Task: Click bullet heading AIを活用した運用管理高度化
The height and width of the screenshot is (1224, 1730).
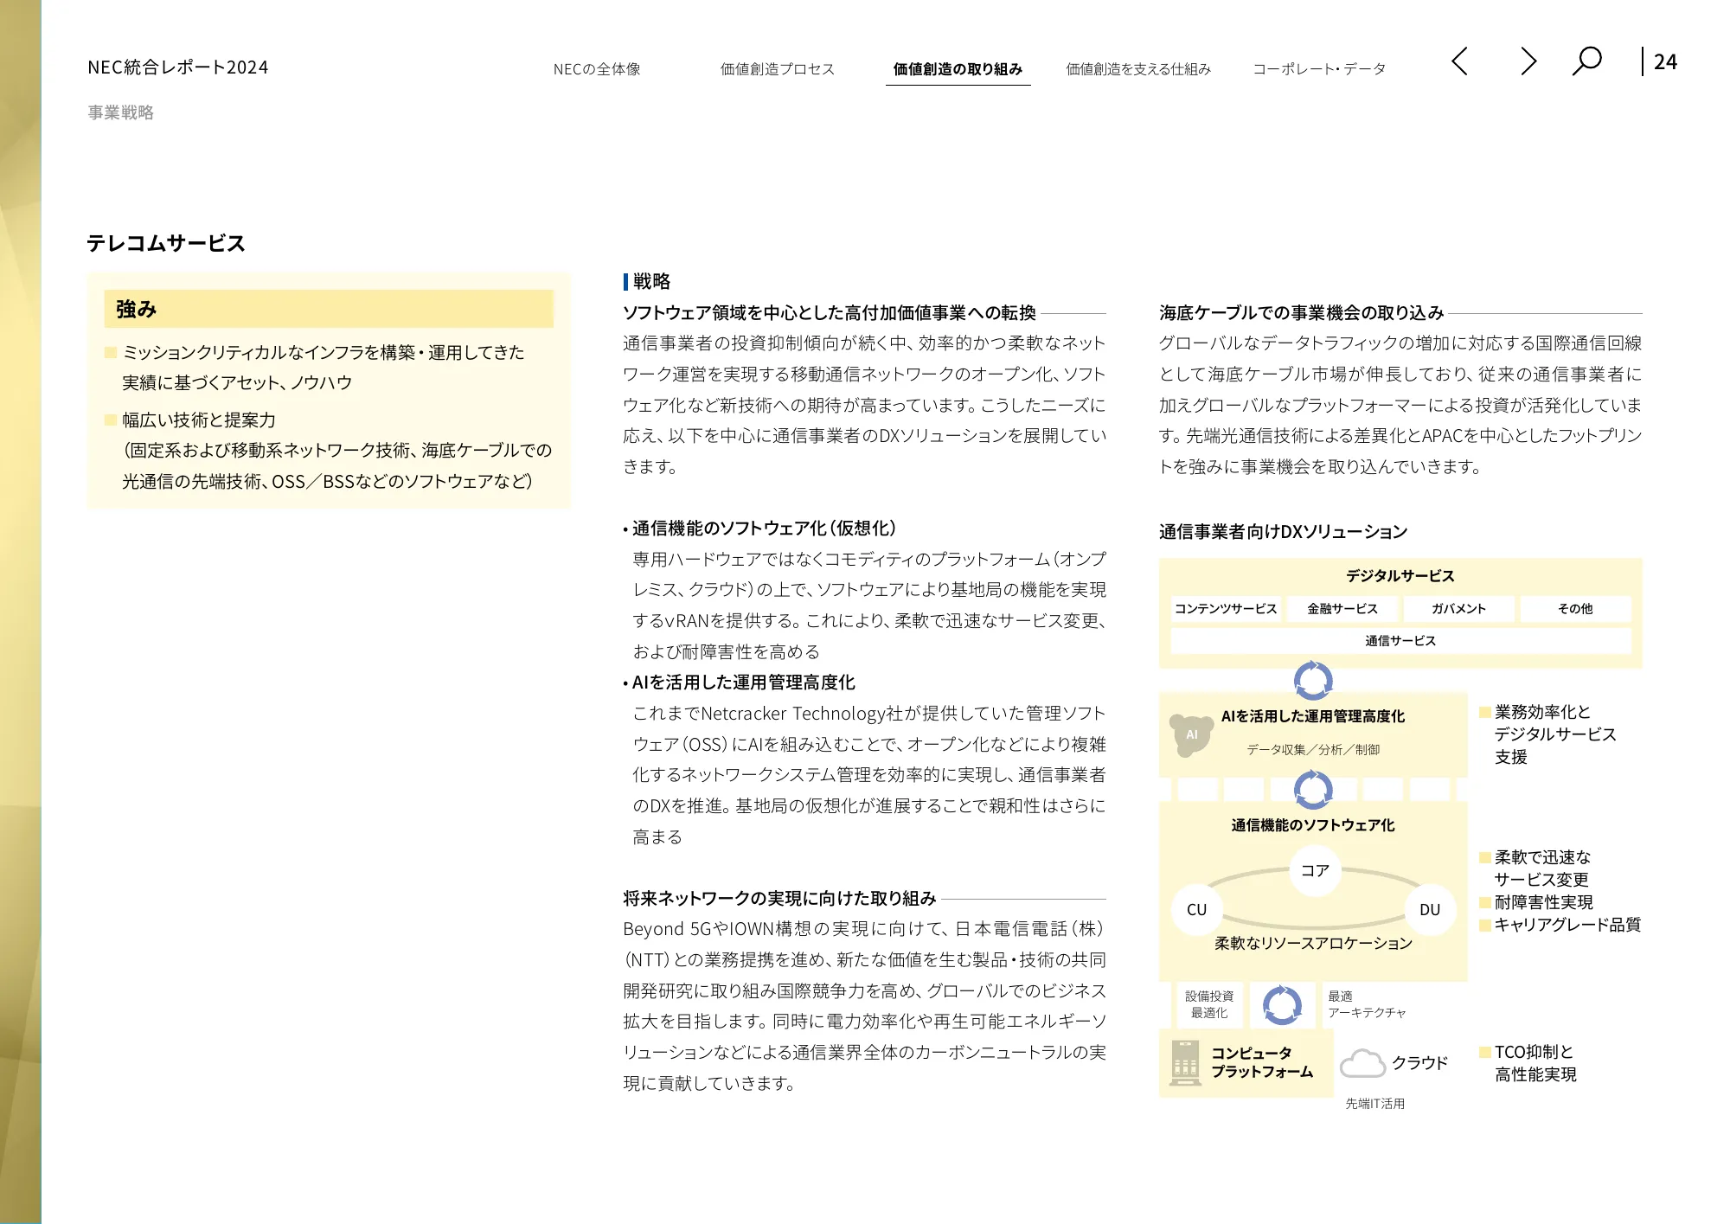Action: pos(743,682)
